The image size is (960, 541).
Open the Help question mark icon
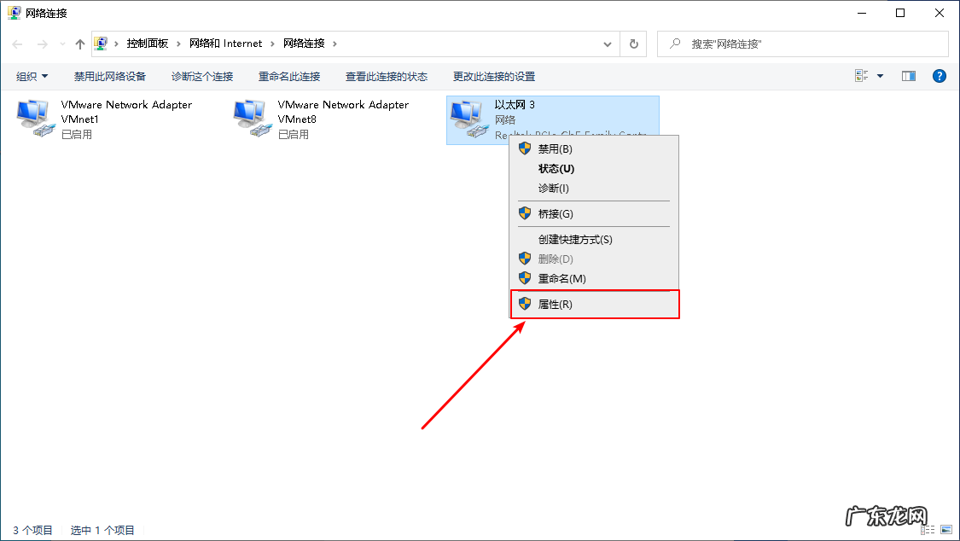tap(939, 75)
